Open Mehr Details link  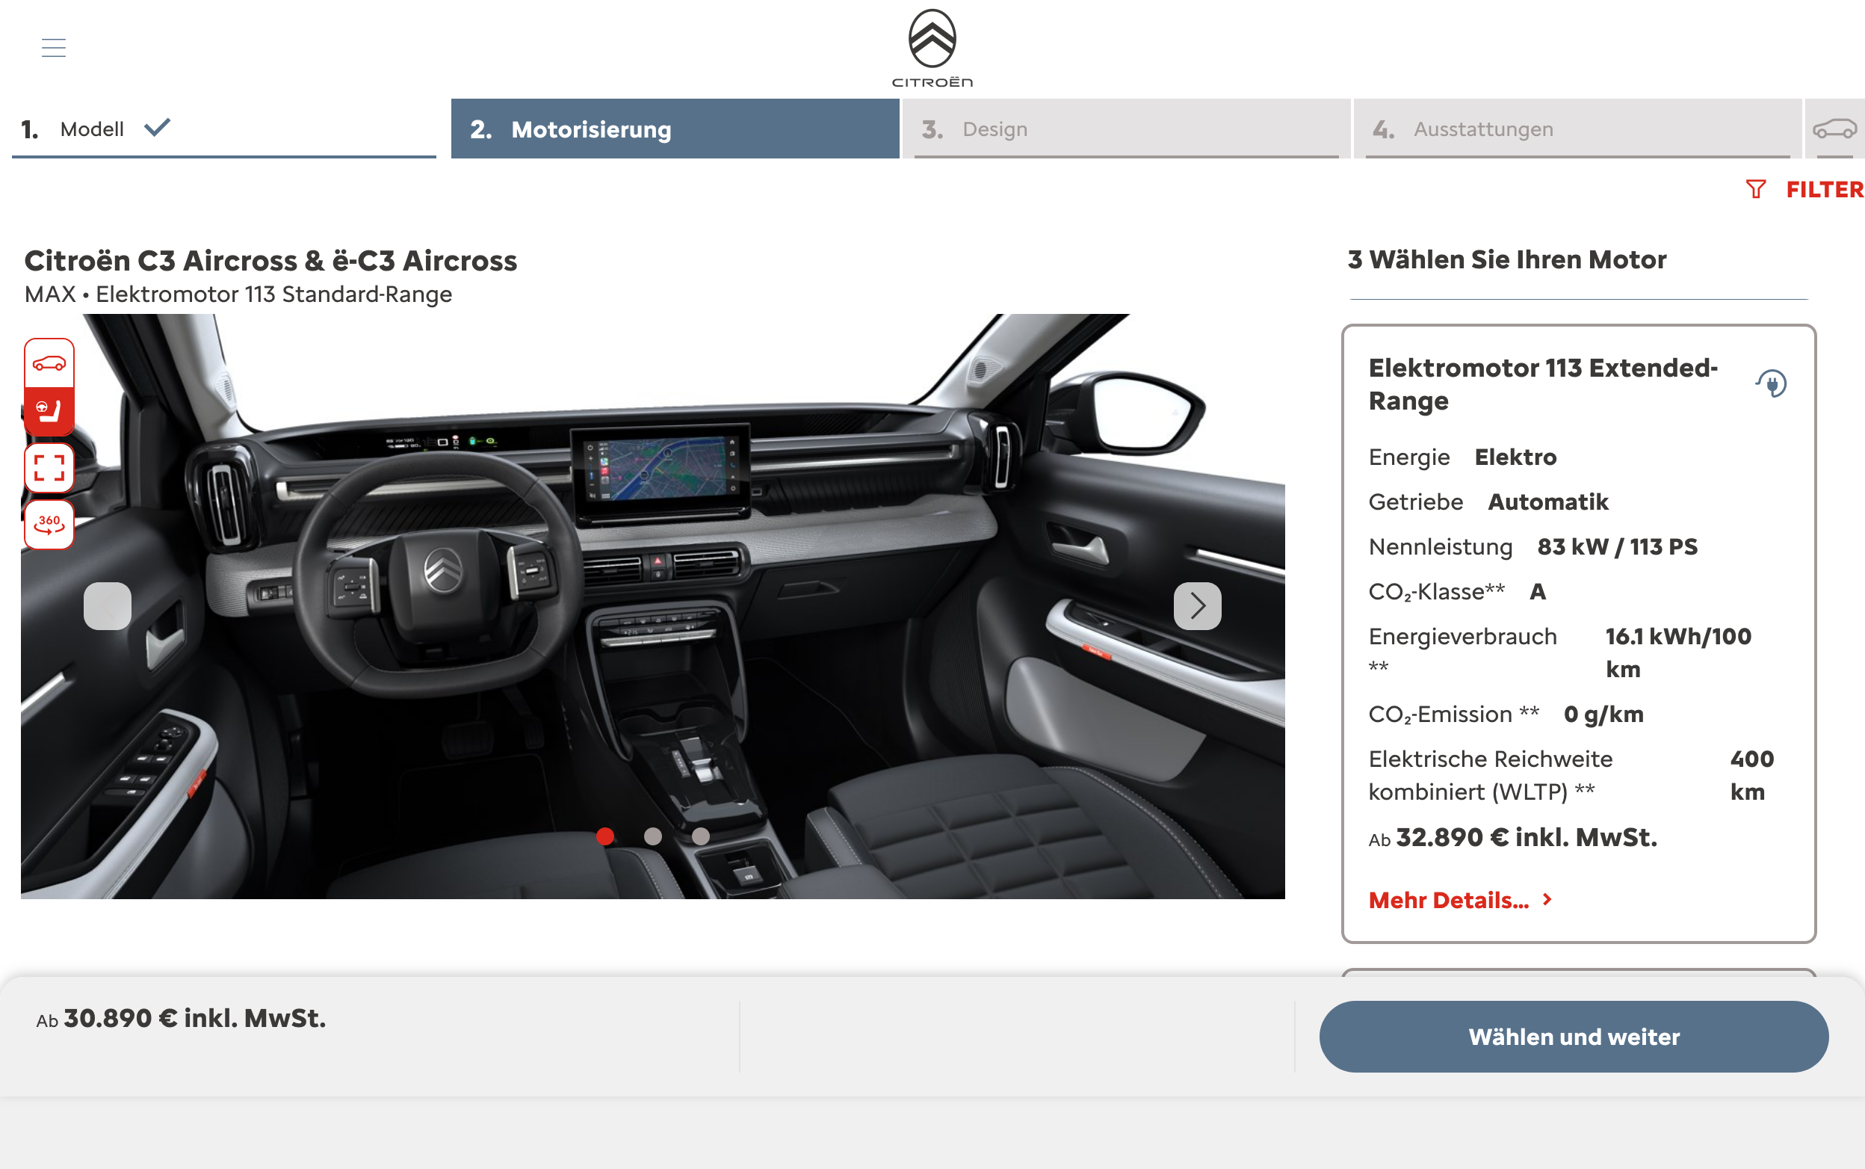pyautogui.click(x=1460, y=900)
